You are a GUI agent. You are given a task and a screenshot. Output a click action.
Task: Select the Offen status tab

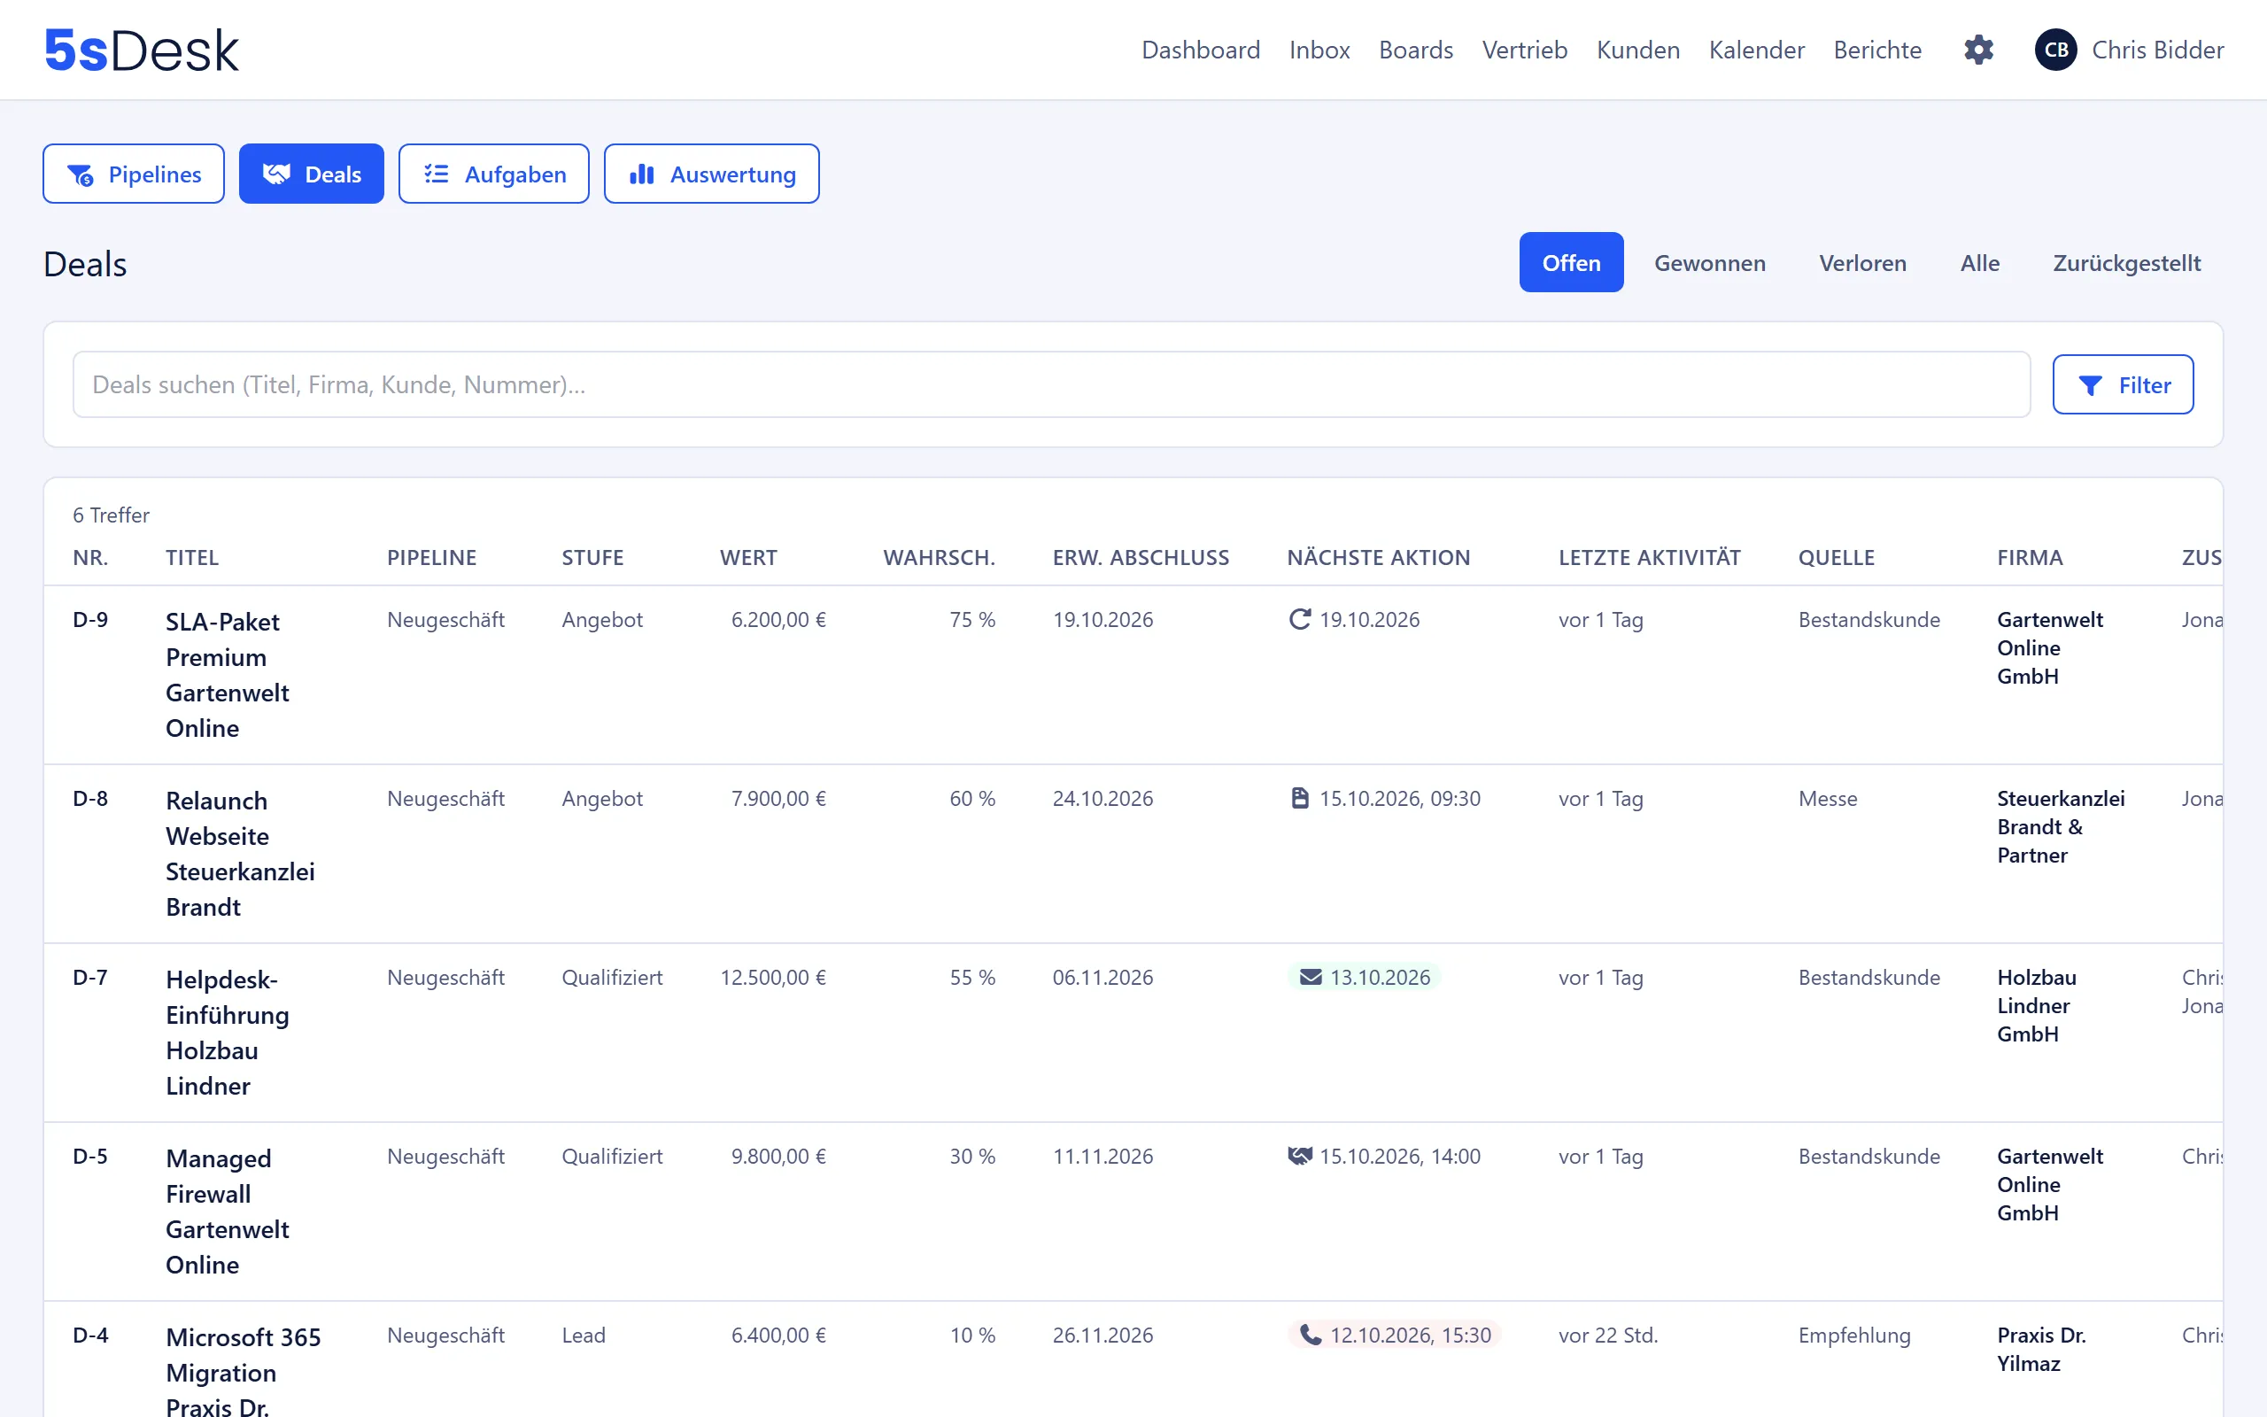click(x=1571, y=262)
